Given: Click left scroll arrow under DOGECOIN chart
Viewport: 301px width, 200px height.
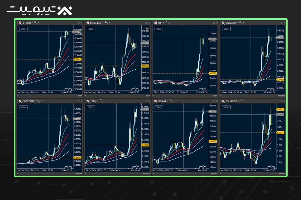Looking at the screenshot, I should click(18, 174).
